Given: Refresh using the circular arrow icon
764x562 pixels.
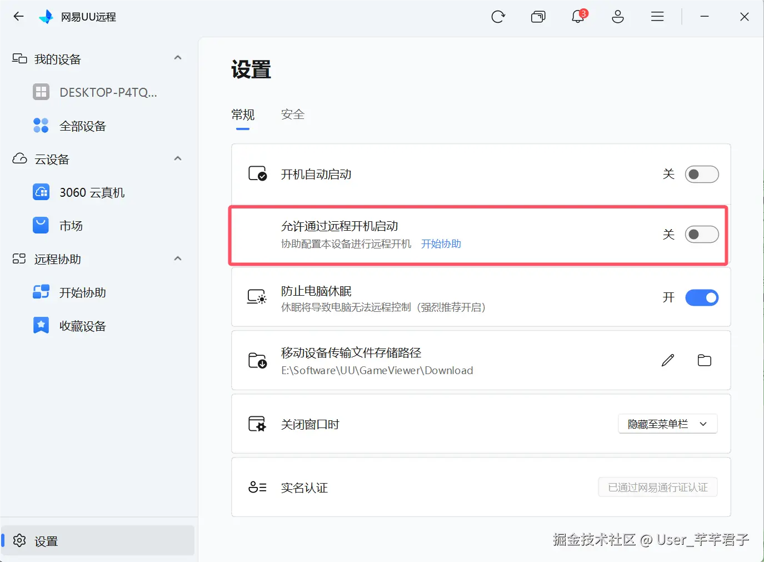Looking at the screenshot, I should click(x=498, y=17).
